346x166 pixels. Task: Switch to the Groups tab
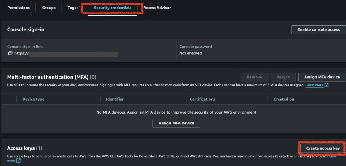[49, 8]
